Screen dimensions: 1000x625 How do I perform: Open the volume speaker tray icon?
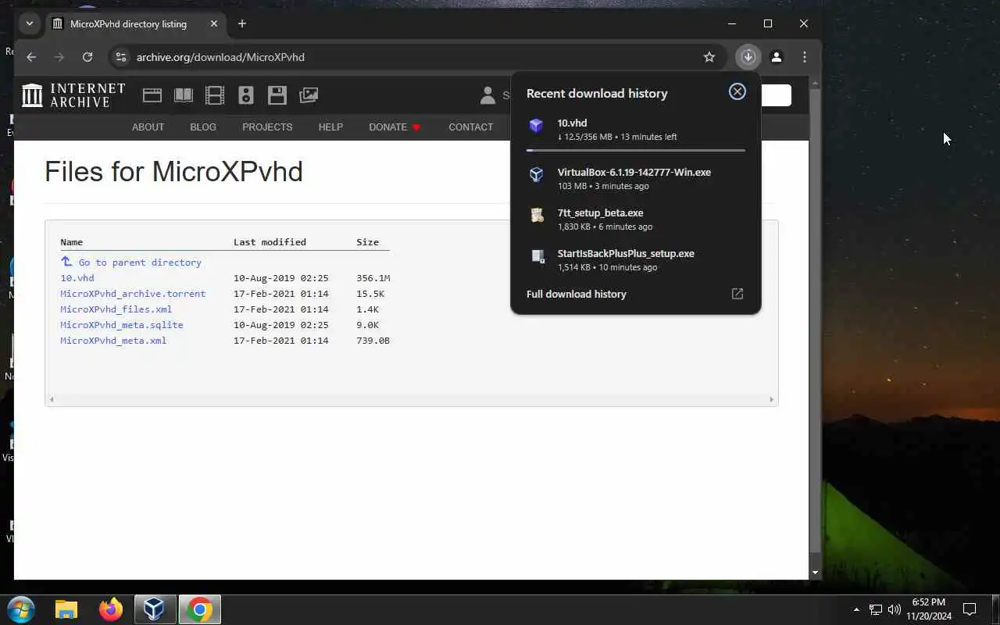895,609
